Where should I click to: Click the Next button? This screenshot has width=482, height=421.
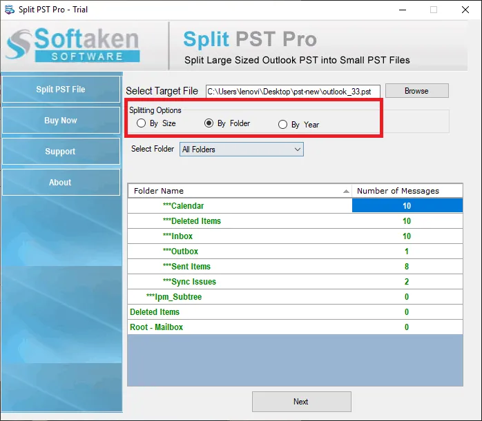click(301, 402)
